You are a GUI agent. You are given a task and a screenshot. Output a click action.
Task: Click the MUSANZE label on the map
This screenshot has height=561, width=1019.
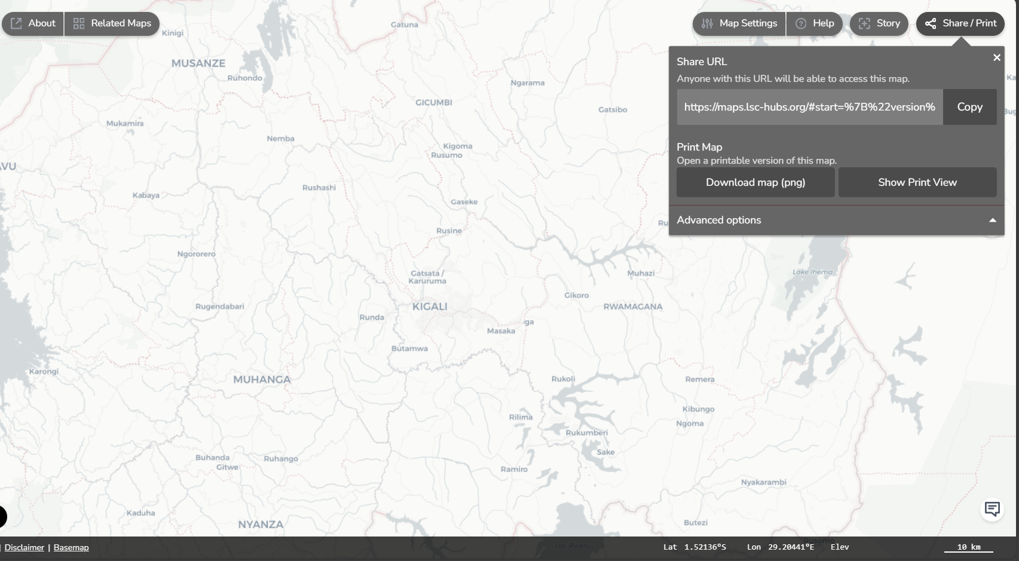pos(198,63)
